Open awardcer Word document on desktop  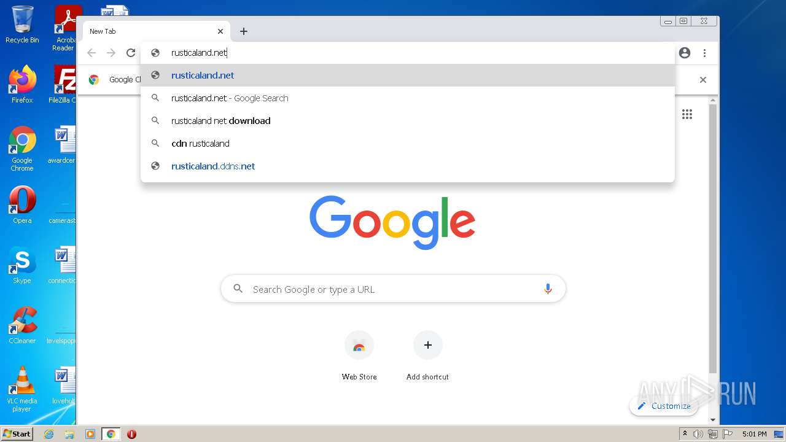pos(63,145)
